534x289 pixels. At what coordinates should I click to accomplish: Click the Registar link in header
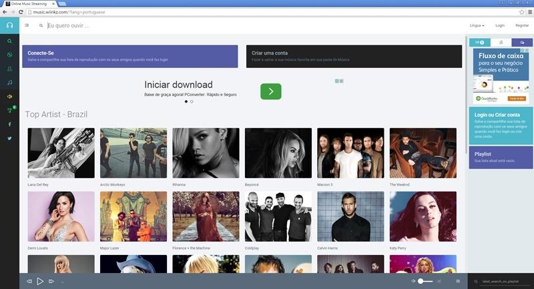pyautogui.click(x=522, y=25)
